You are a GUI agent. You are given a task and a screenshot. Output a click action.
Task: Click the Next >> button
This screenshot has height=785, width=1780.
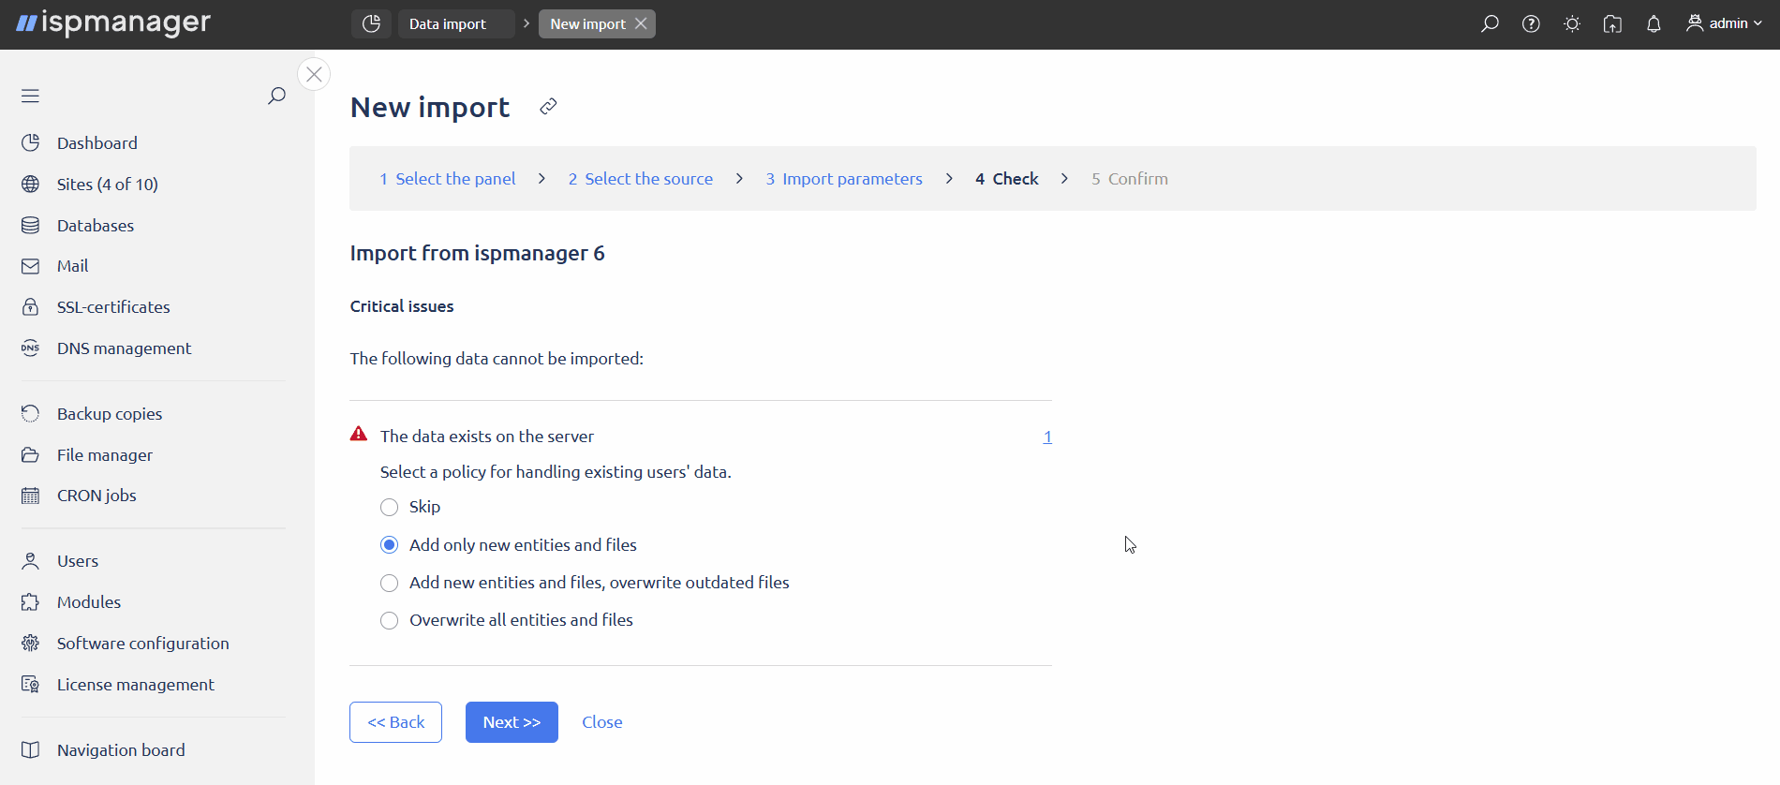(512, 722)
